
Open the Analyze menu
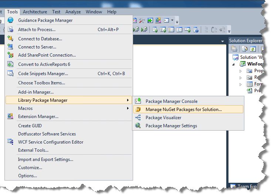point(73,12)
